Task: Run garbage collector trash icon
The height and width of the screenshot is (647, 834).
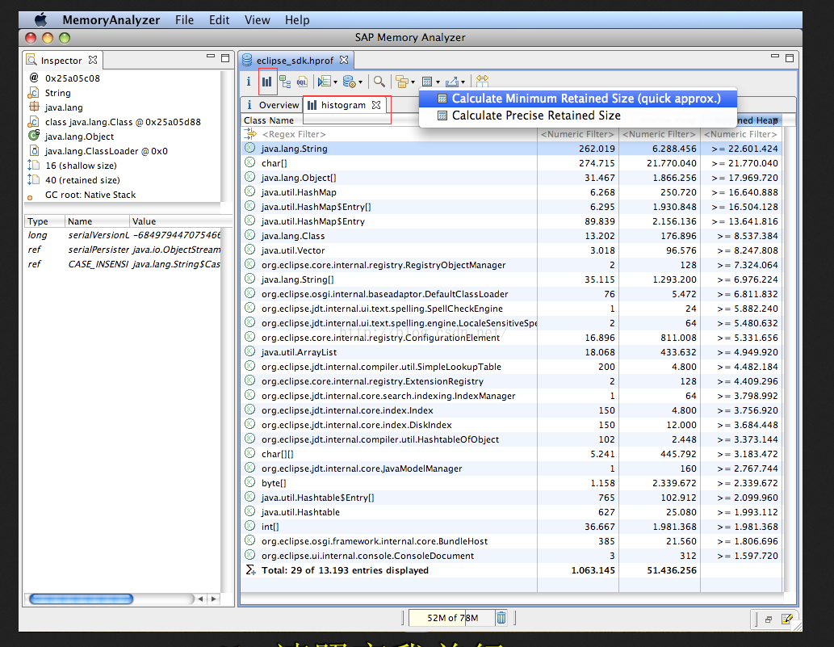Action: [501, 618]
